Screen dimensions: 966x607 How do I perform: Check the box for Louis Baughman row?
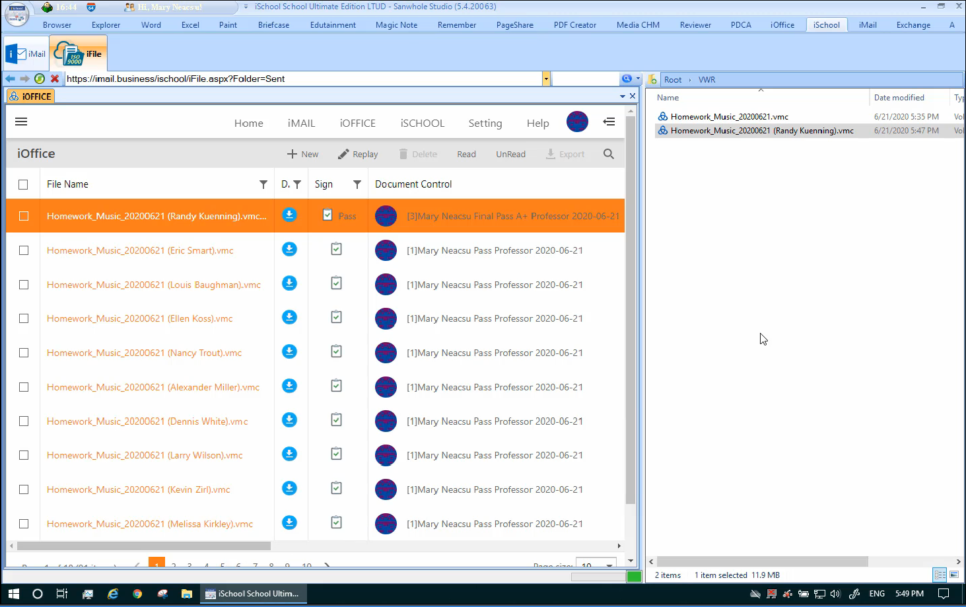pos(24,285)
